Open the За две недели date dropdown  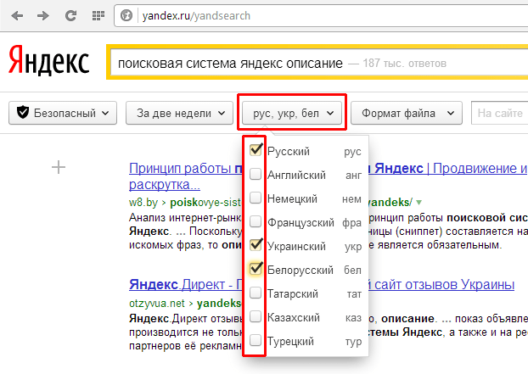[179, 113]
